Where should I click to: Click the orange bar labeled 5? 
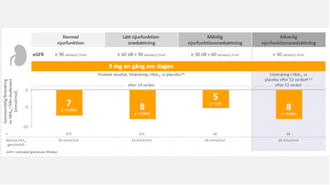pyautogui.click(x=215, y=99)
